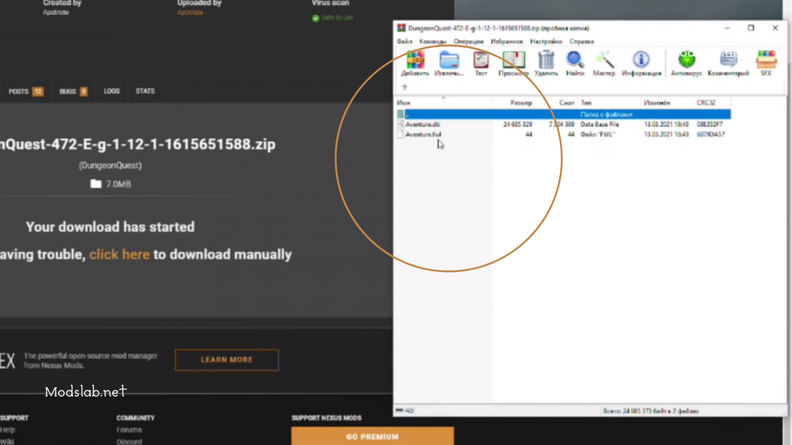Screen dimensions: 792x445
Task: Click the Information (Информация) icon
Action: point(641,60)
